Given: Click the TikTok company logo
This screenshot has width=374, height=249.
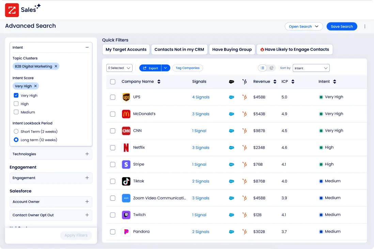Looking at the screenshot, I should (x=126, y=181).
